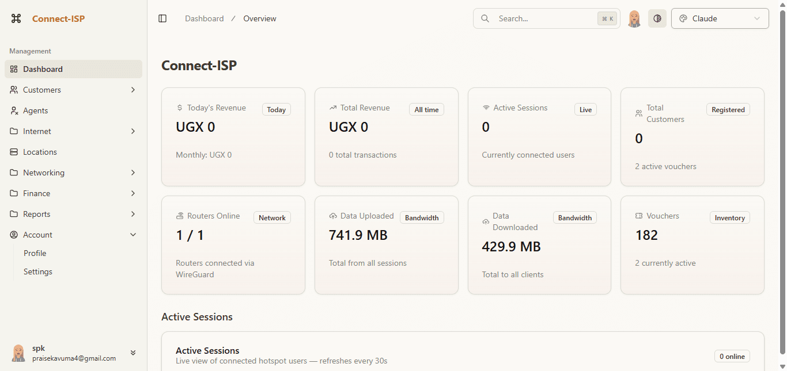Click the Profile link in sidebar
787x371 pixels.
point(35,253)
